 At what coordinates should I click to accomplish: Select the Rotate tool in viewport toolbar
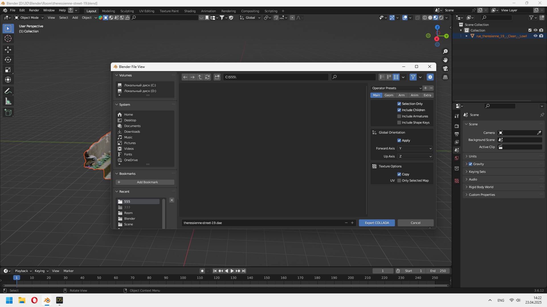8,60
